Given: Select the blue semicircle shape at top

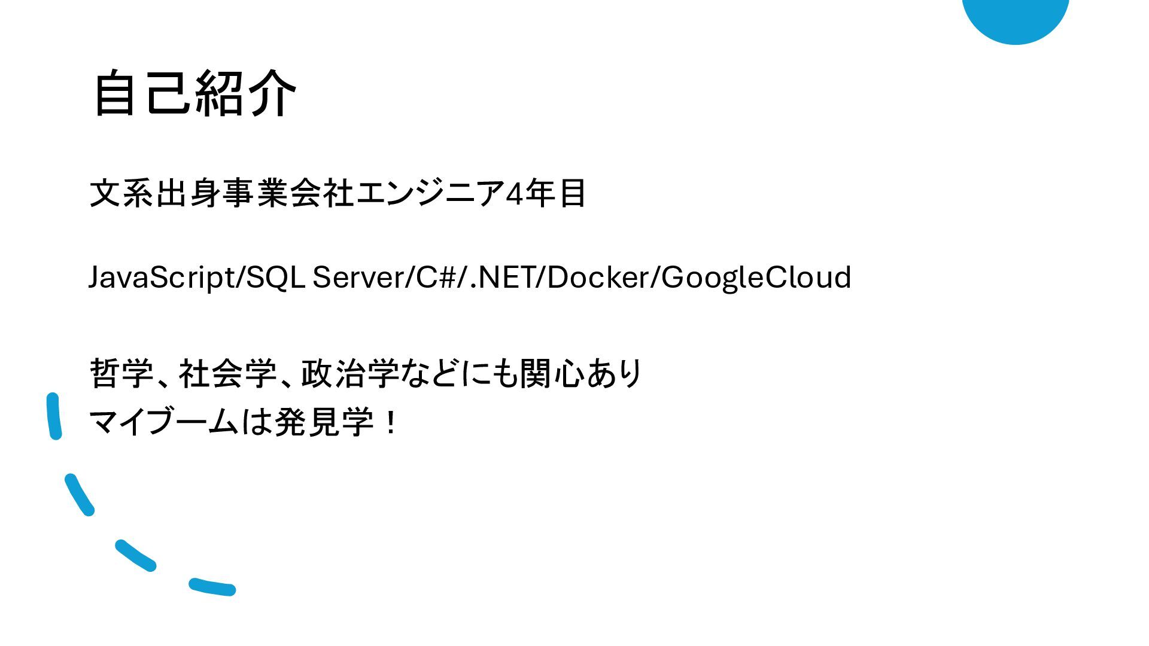Looking at the screenshot, I should (1016, 21).
